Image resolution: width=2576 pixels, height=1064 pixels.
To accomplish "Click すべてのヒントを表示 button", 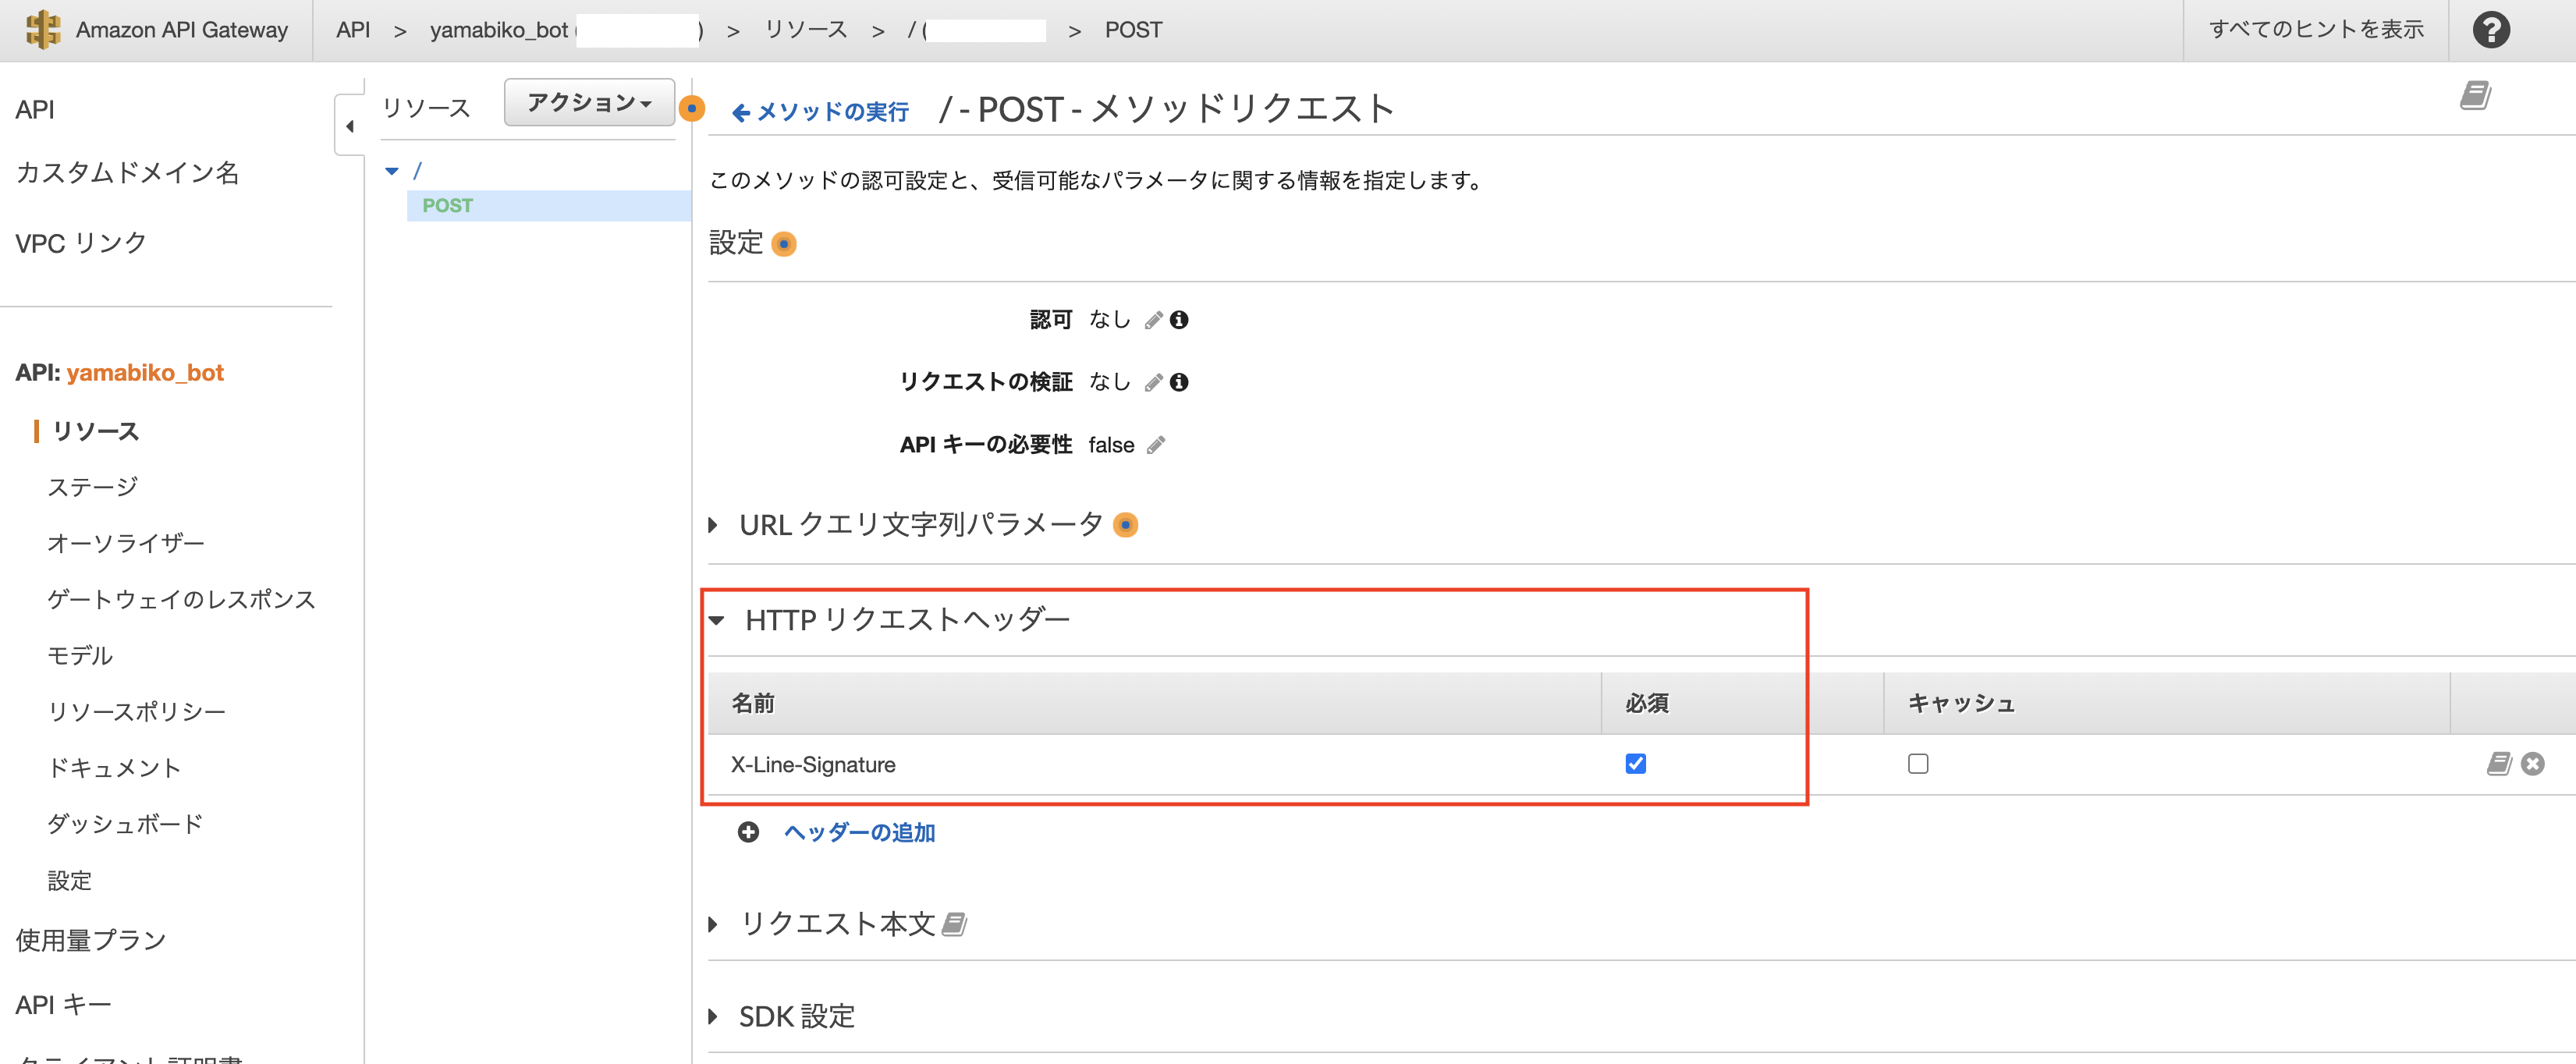I will click(x=2316, y=30).
